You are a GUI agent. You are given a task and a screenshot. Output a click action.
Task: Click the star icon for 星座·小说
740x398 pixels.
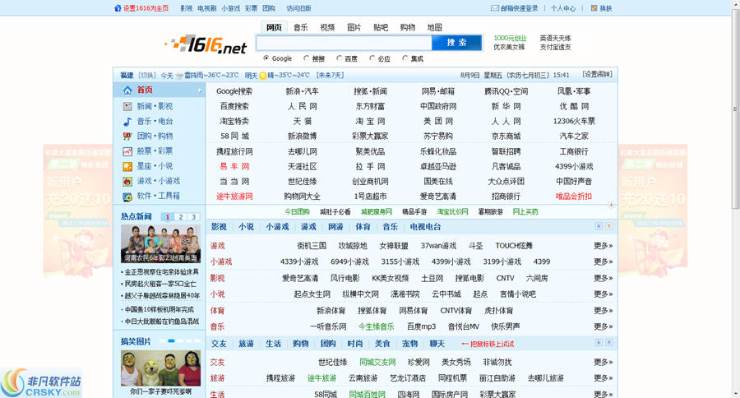(127, 166)
